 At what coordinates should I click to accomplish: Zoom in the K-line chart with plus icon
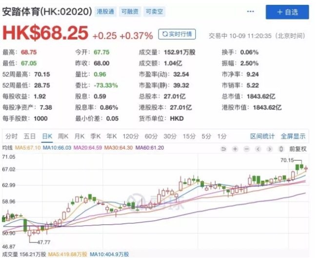pos(235,149)
